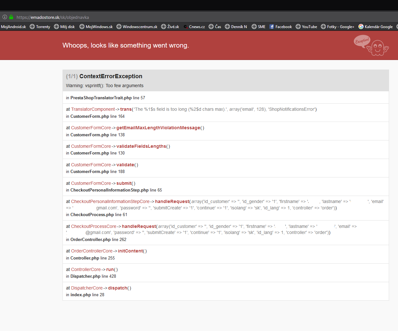Click the globe icon beside Denník N
Viewport: 398px width, 331px height.
[227, 26]
